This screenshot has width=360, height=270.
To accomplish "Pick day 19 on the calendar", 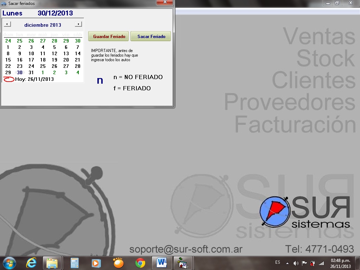I will coord(54,60).
